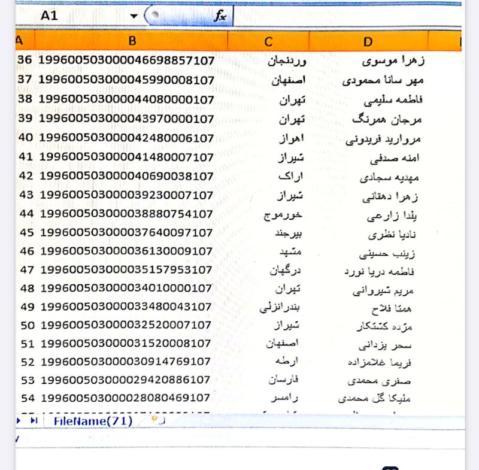Select cell 19960050300002942088610​7
The width and height of the screenshot is (479, 470).
(x=126, y=380)
